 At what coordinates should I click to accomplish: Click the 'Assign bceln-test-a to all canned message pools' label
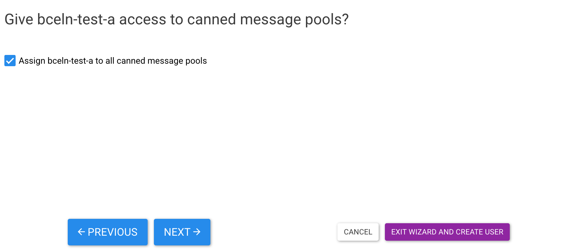(x=113, y=61)
